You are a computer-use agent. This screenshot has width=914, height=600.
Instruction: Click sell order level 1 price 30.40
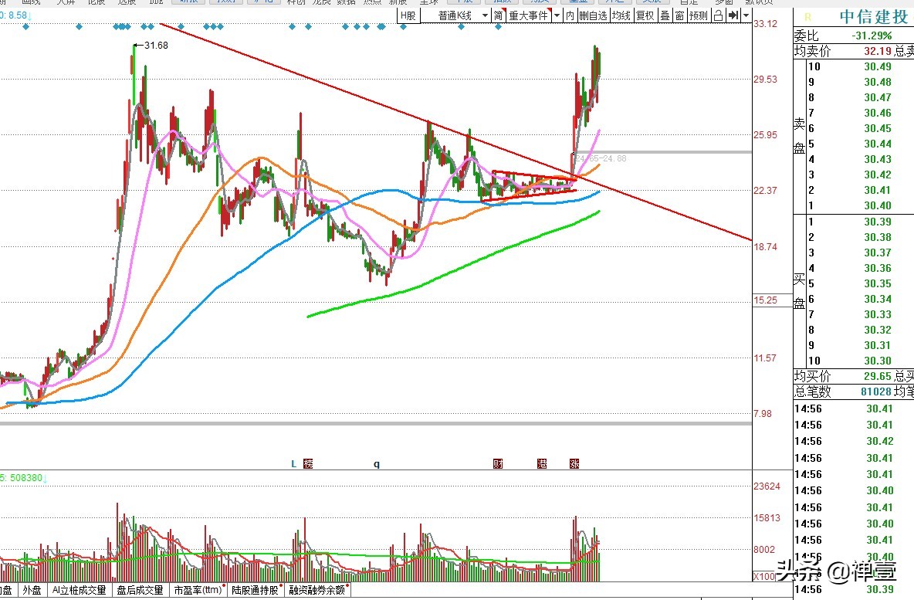877,205
